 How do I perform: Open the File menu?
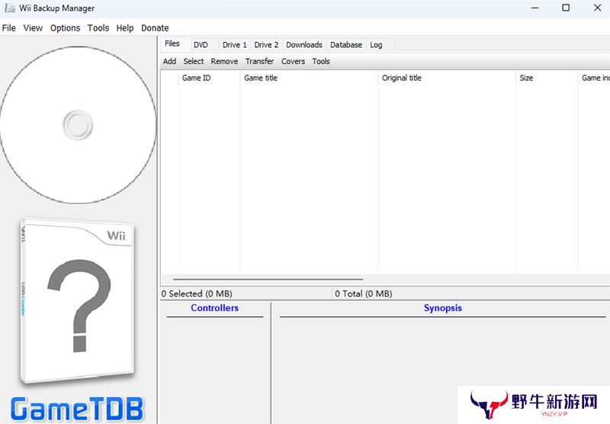click(x=9, y=28)
